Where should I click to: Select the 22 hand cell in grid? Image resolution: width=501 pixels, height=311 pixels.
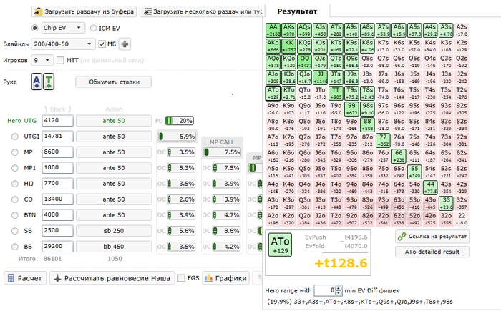click(462, 219)
